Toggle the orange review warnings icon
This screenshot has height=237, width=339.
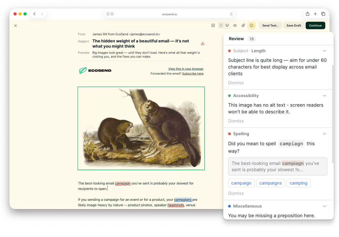click(x=251, y=25)
